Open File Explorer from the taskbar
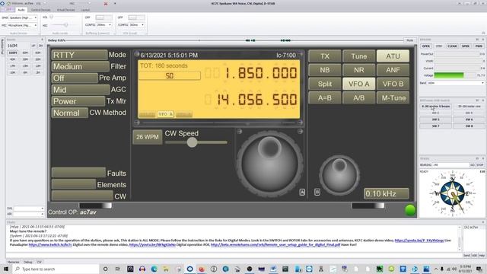487x274 pixels. pyautogui.click(x=166, y=269)
